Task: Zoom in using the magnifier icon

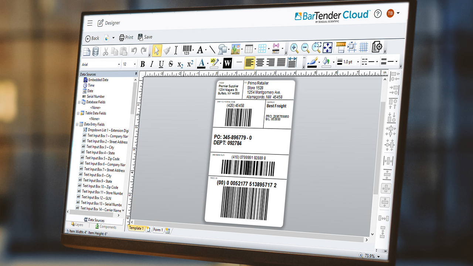Action: coord(294,48)
